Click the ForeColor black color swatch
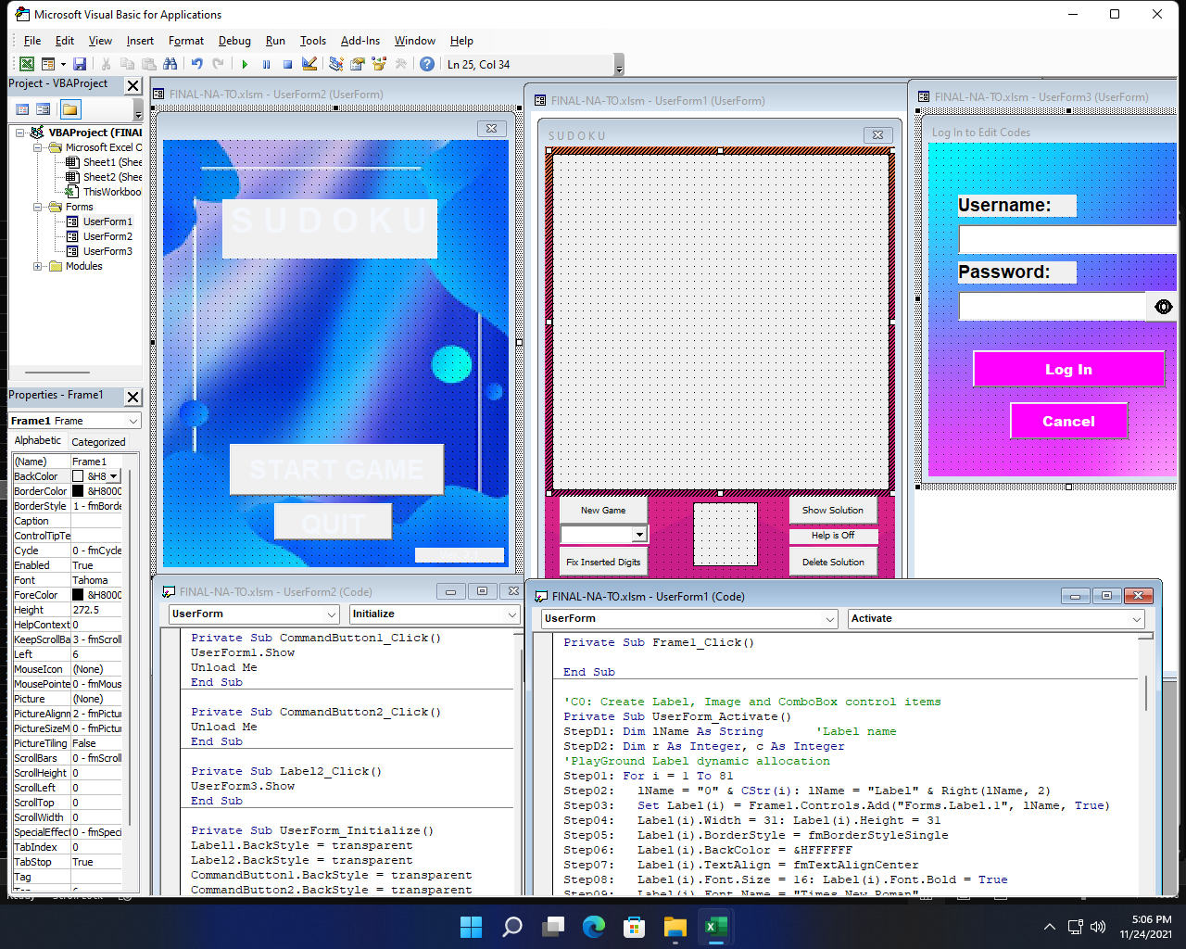1186x949 pixels. pos(78,595)
